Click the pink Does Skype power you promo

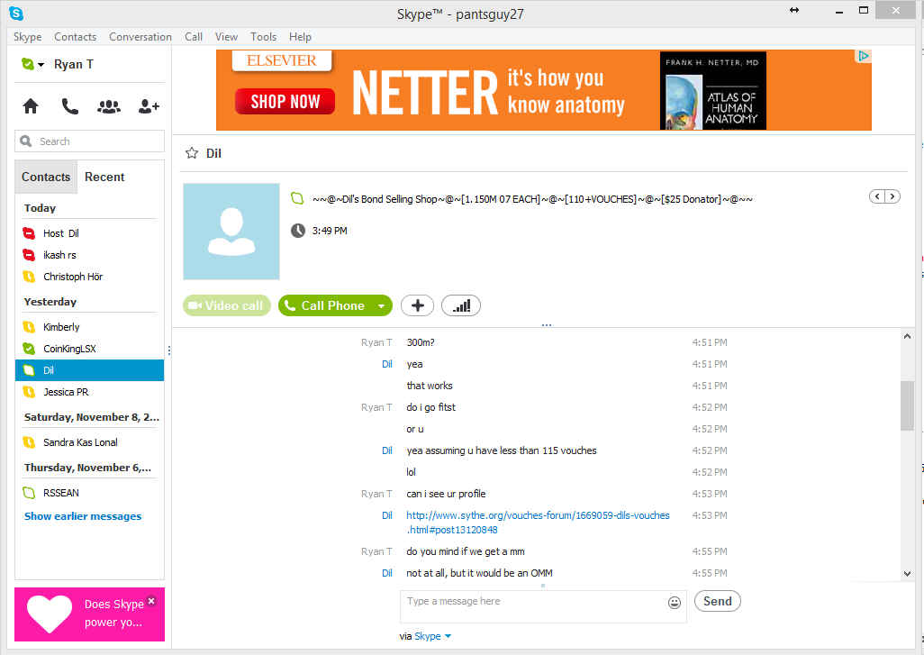tap(89, 614)
